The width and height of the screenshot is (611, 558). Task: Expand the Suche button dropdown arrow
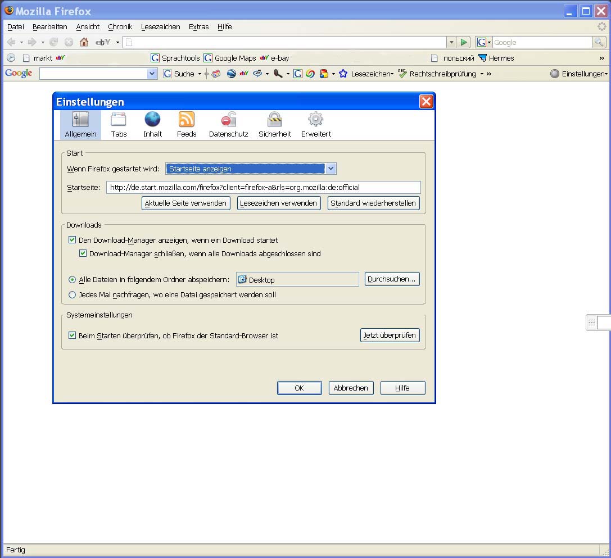coord(200,74)
